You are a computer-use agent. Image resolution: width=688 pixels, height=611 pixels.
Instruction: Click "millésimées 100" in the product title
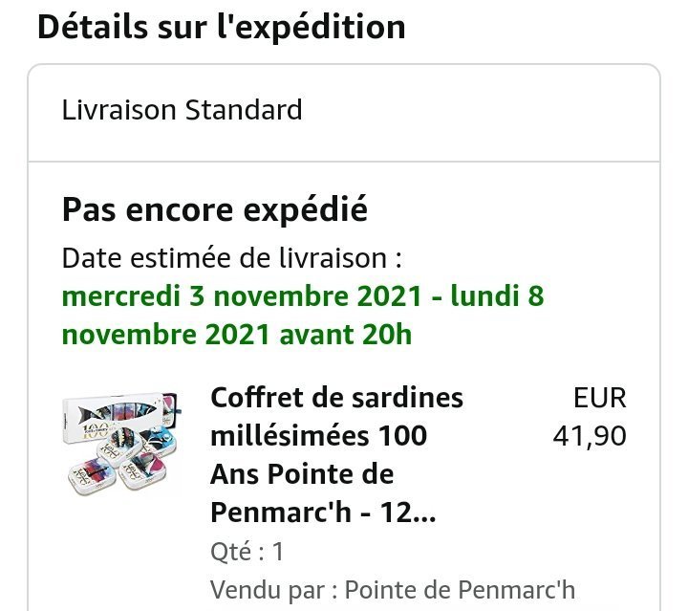[318, 436]
